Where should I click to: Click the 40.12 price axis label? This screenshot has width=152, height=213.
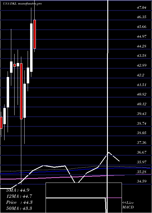142,104
